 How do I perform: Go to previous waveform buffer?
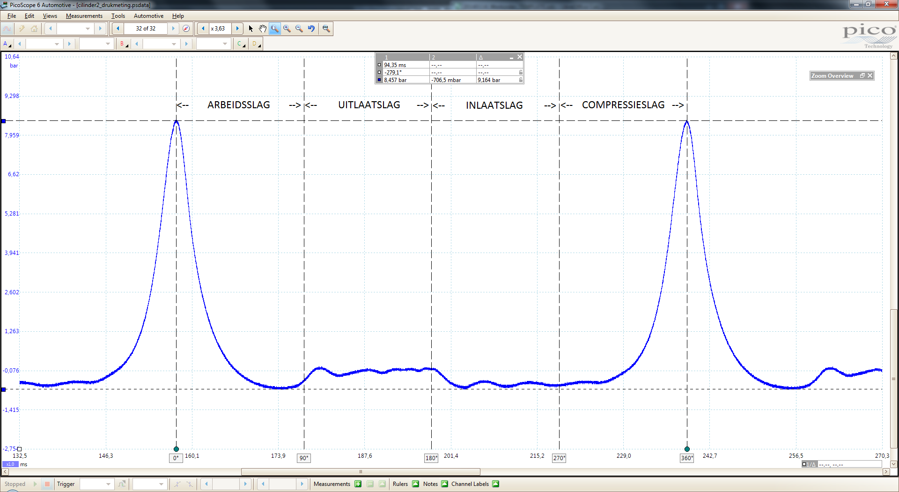click(118, 29)
